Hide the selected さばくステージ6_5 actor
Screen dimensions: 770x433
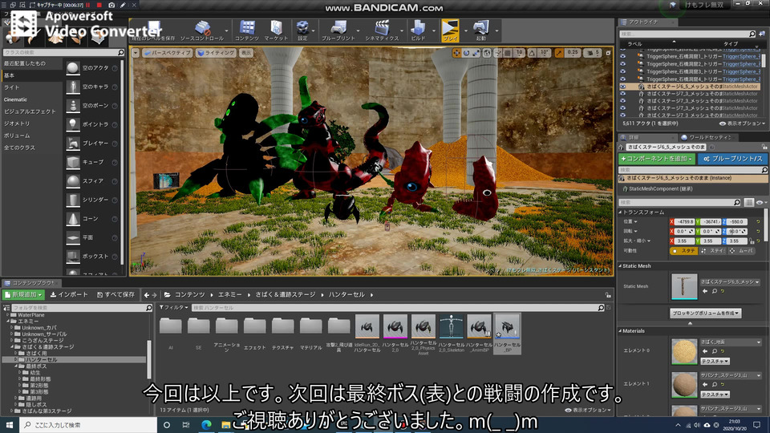coord(622,87)
